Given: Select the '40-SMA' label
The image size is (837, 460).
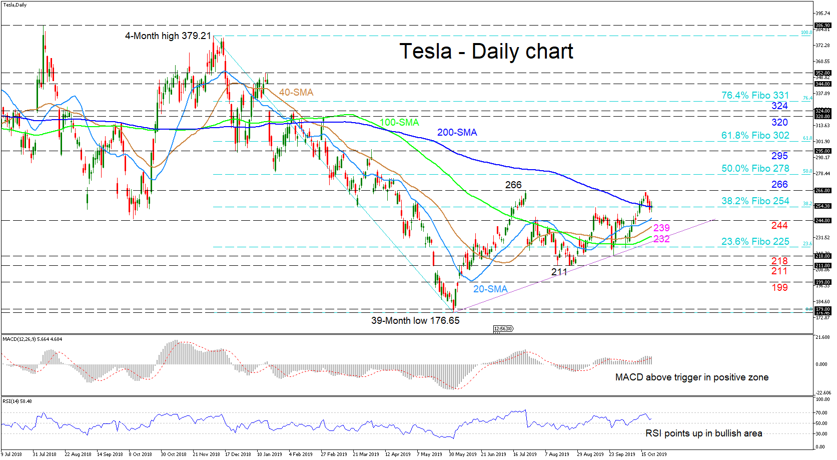Looking at the screenshot, I should 296,93.
